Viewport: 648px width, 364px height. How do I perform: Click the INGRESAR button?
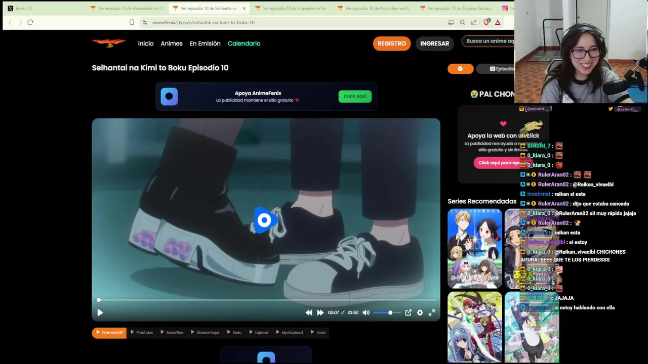pyautogui.click(x=434, y=43)
